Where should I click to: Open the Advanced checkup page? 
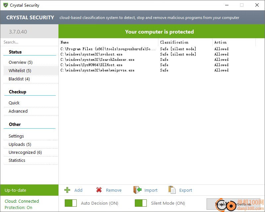pyautogui.click(x=18, y=111)
